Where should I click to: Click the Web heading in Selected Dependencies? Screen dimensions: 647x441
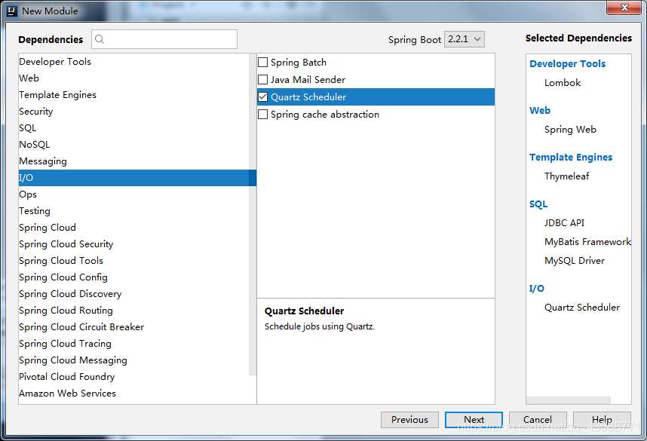coord(540,111)
